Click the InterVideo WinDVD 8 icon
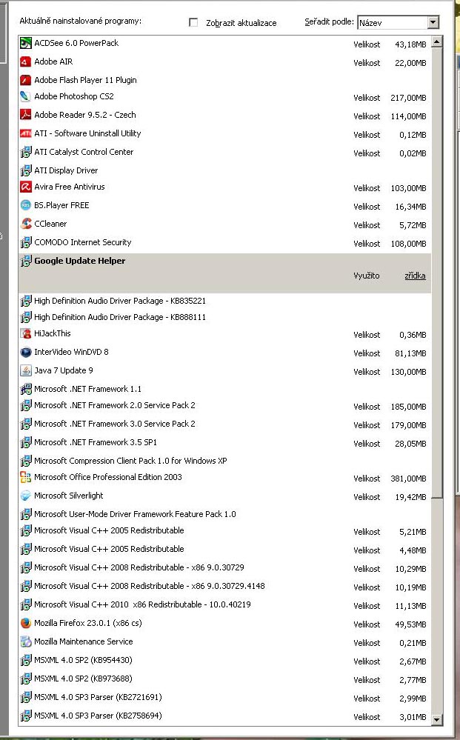Screen dimensions: 460x740 [25, 352]
